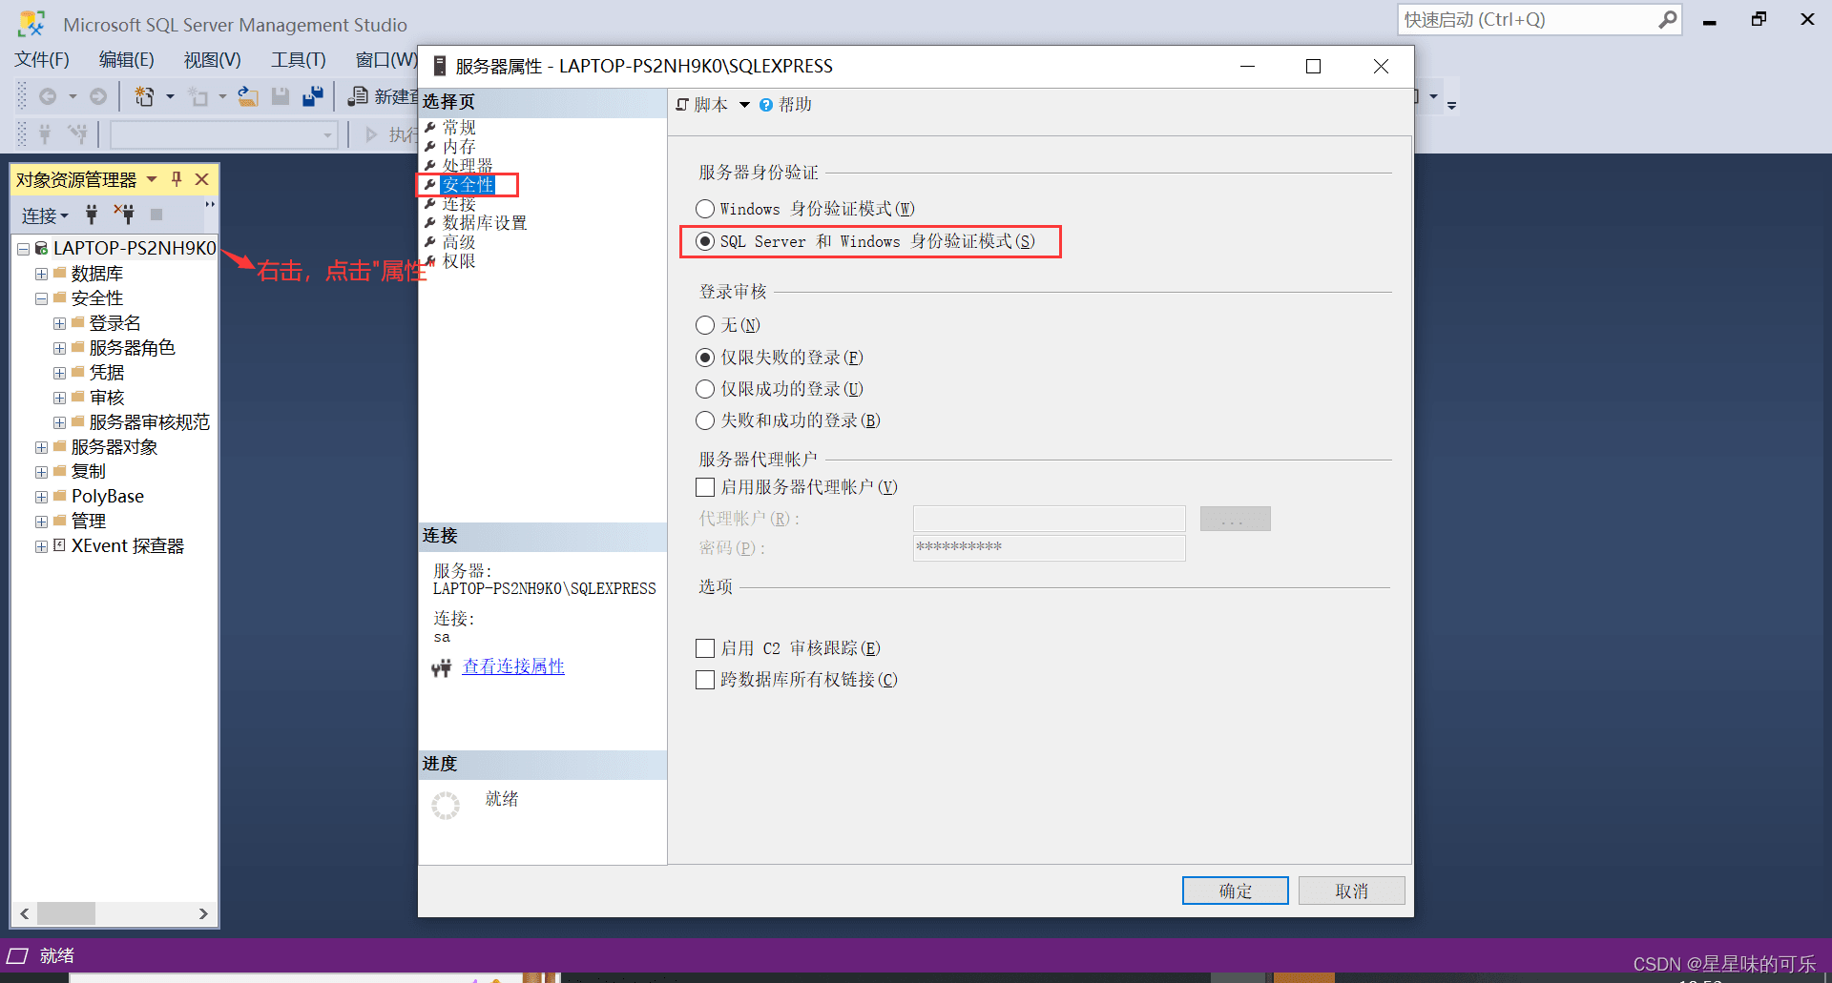Click the Connect plug icon in query toolbar

[45, 134]
